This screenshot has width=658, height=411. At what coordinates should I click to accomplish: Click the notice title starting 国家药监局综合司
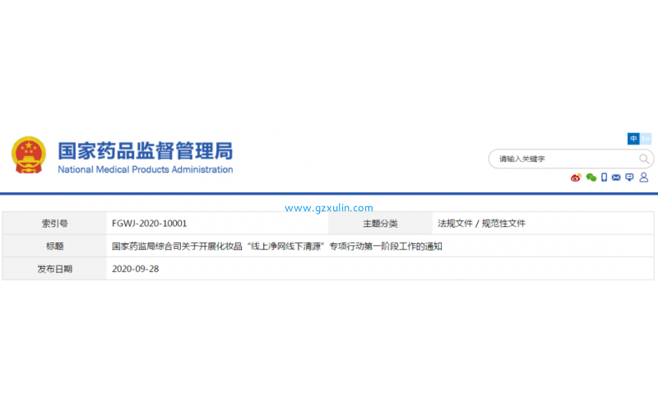tap(277, 246)
